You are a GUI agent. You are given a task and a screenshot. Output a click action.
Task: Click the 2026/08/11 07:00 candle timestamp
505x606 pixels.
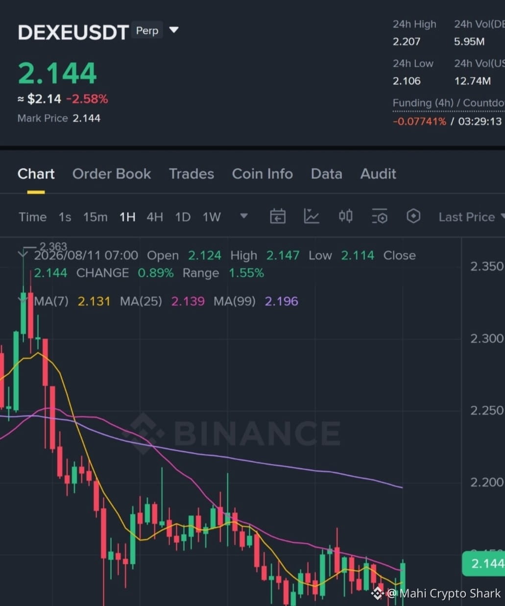86,255
